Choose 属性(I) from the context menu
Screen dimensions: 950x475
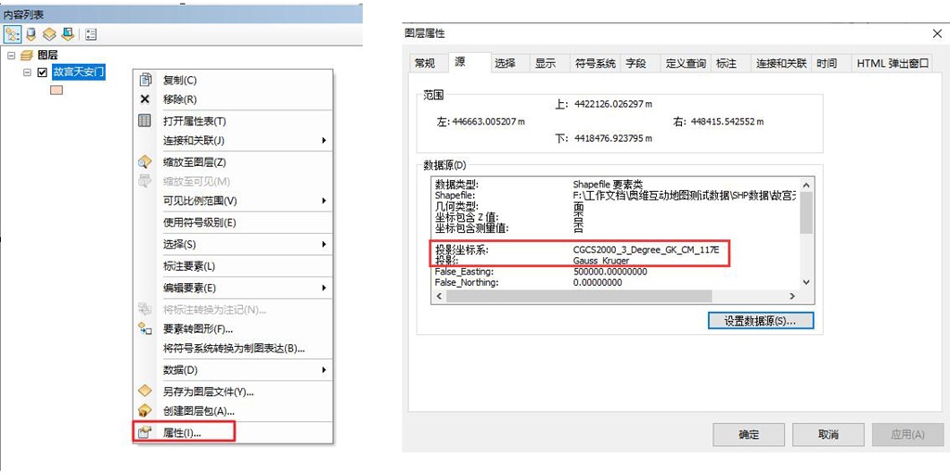point(183,432)
